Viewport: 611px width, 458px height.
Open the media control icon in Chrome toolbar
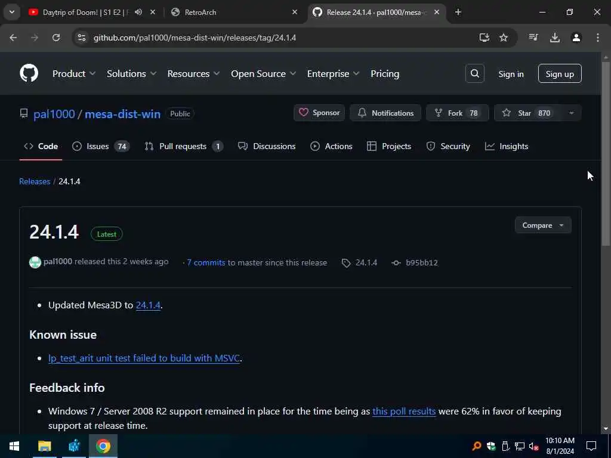coord(533,38)
